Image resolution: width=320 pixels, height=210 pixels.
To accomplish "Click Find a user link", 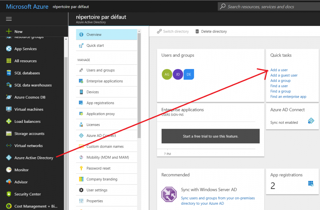I will click(x=279, y=86).
